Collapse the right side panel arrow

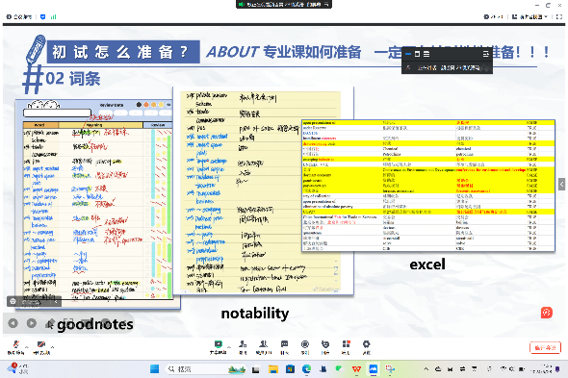[x=561, y=184]
